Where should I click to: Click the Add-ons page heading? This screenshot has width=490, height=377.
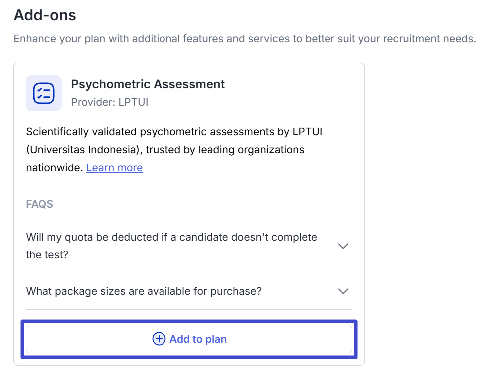pos(45,15)
